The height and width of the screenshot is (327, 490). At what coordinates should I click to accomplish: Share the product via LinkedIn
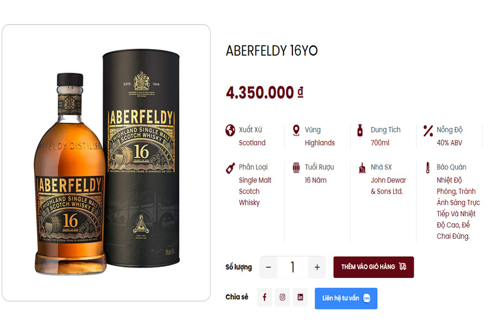click(x=301, y=297)
